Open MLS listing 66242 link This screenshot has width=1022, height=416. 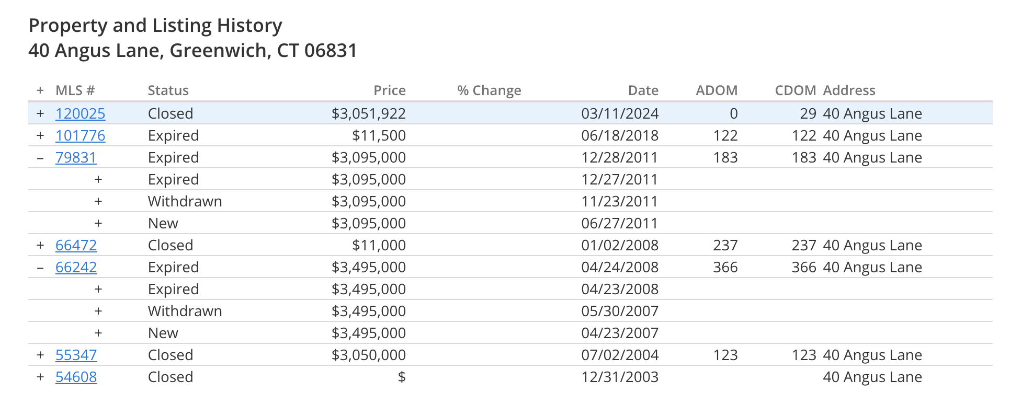click(76, 267)
